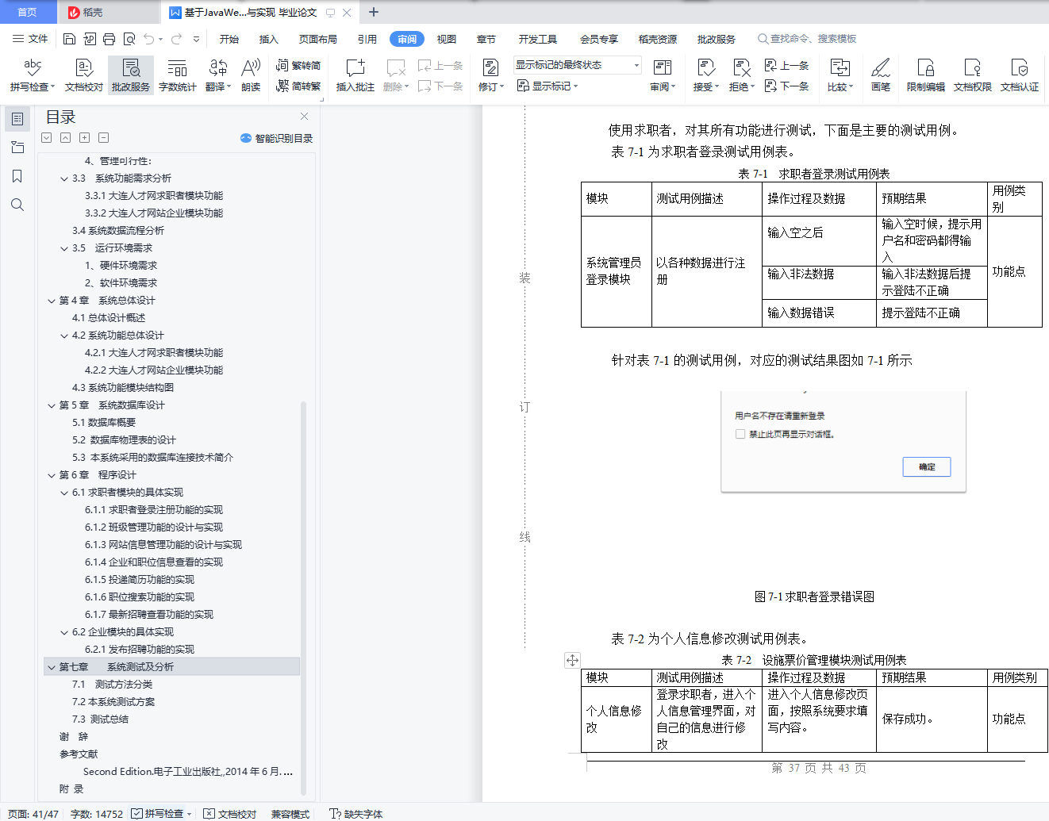This screenshot has height=821, width=1049.
Task: Collapse the 第 4 章 系统总体设计 outline node
Action: coord(52,301)
